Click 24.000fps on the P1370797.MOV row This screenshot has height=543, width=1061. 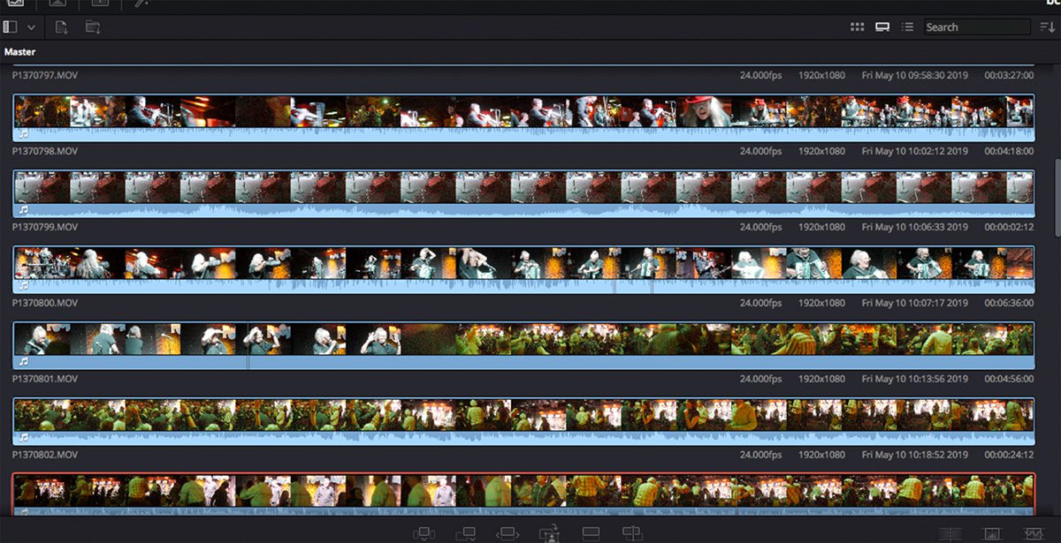click(761, 76)
